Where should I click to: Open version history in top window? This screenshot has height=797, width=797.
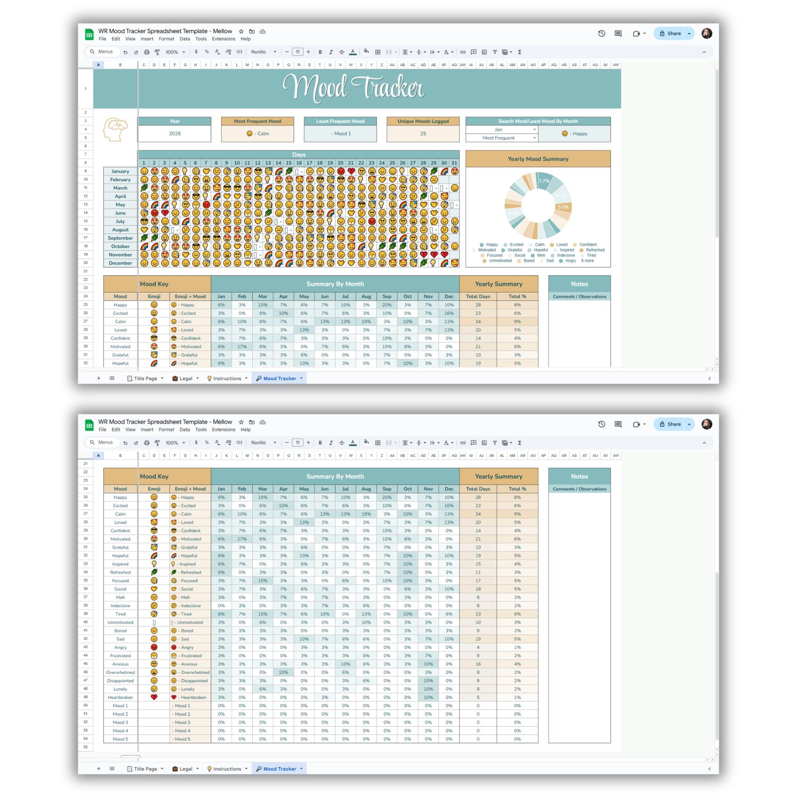[x=602, y=34]
